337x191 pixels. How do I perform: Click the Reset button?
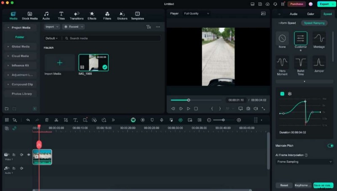pyautogui.click(x=284, y=185)
